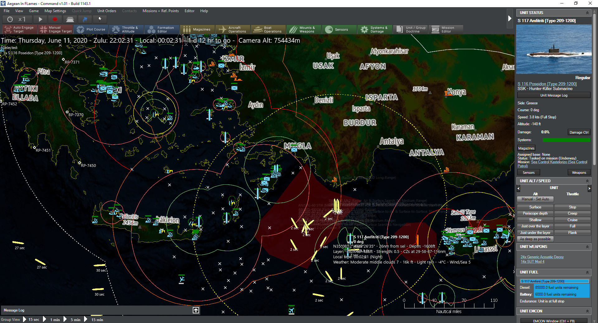The width and height of the screenshot is (598, 323).
Task: Open the Throttle & Altitude panel
Action: click(x=126, y=29)
